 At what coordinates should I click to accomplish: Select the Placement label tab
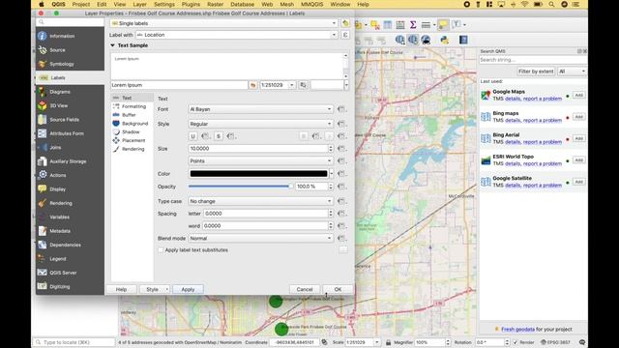pos(133,140)
